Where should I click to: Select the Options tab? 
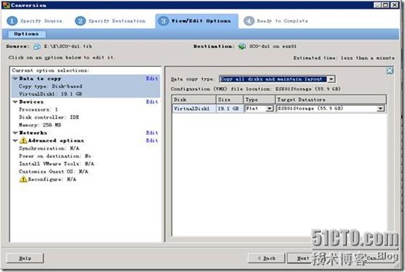26,34
